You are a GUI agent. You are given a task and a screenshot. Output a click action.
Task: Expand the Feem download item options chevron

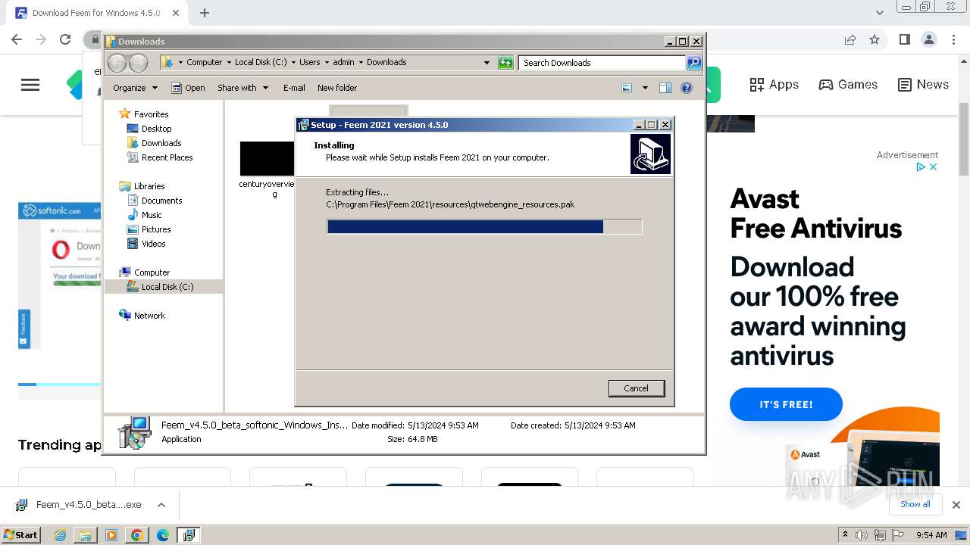click(161, 505)
